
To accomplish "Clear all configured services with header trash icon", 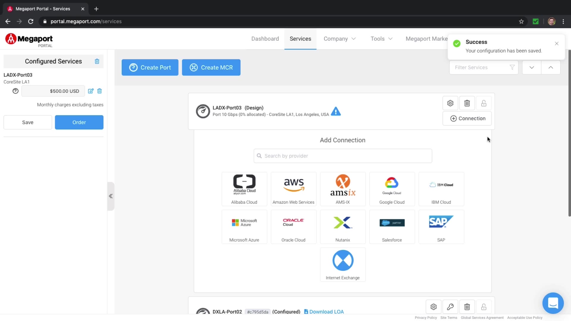I will coord(97,61).
